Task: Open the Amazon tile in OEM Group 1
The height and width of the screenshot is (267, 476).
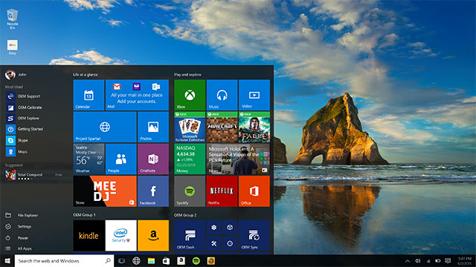Action: 153,236
